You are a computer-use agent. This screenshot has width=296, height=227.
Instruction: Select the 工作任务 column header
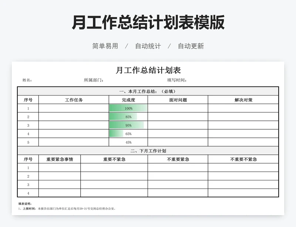tap(74, 100)
